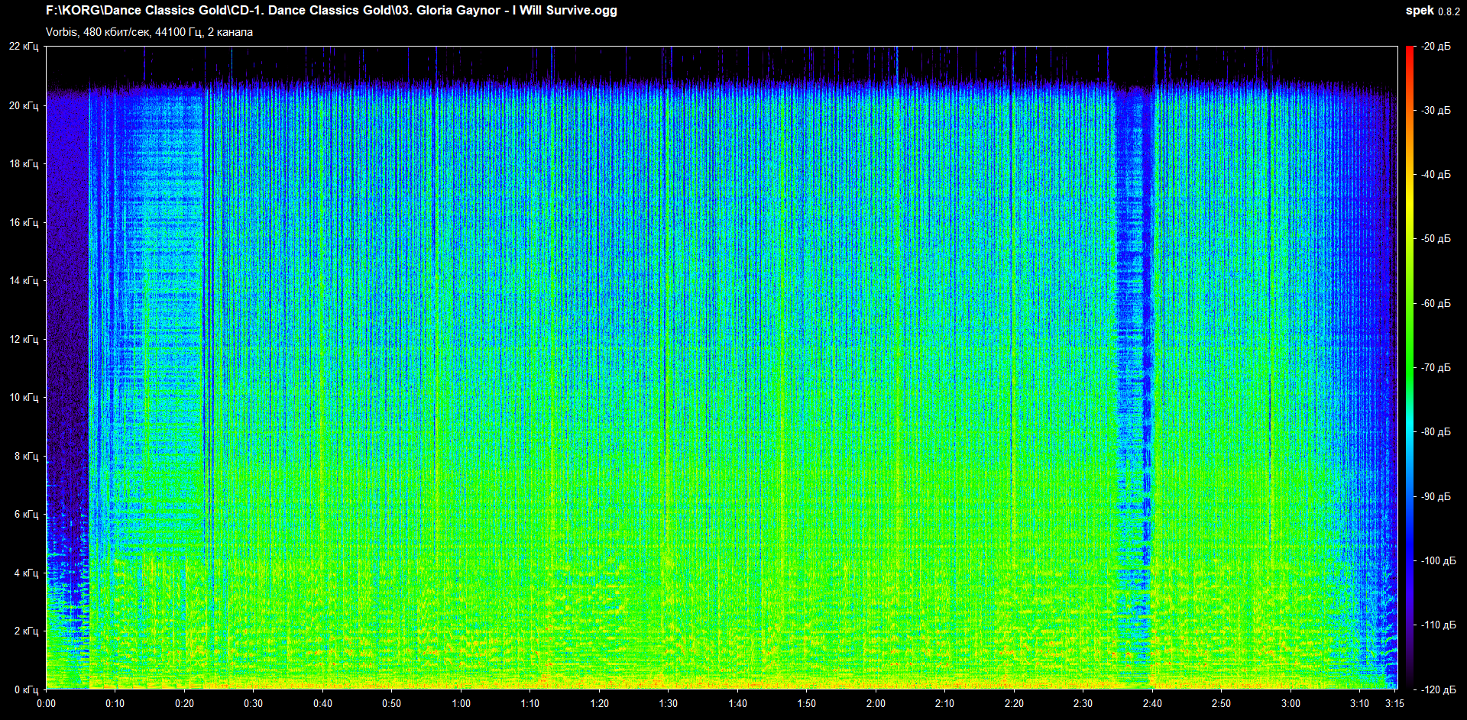Screen dimensions: 1467x720
Task: Click the 22 кГц frequency label
Action: pyautogui.click(x=24, y=47)
